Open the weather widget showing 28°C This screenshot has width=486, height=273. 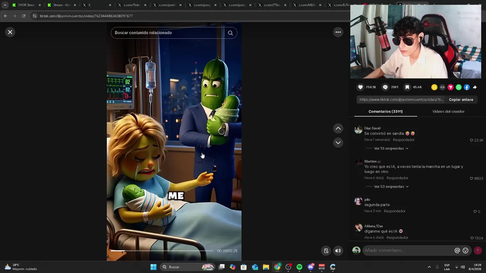(x=21, y=267)
